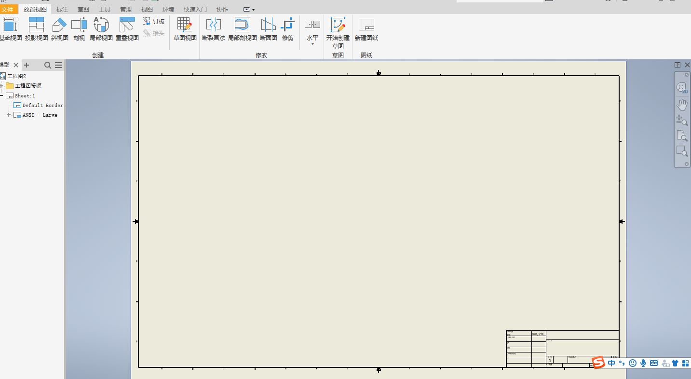Select the 基础视图 base view tool
Image resolution: width=691 pixels, height=379 pixels.
click(x=10, y=28)
